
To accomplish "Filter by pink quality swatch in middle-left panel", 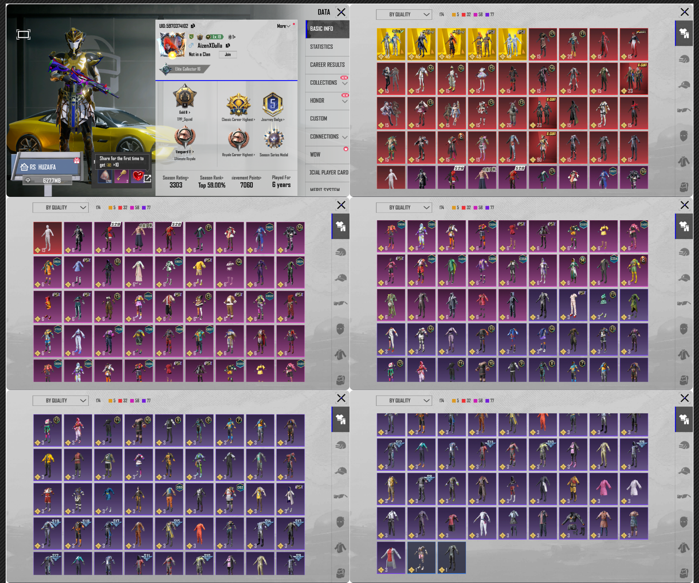I will [132, 208].
